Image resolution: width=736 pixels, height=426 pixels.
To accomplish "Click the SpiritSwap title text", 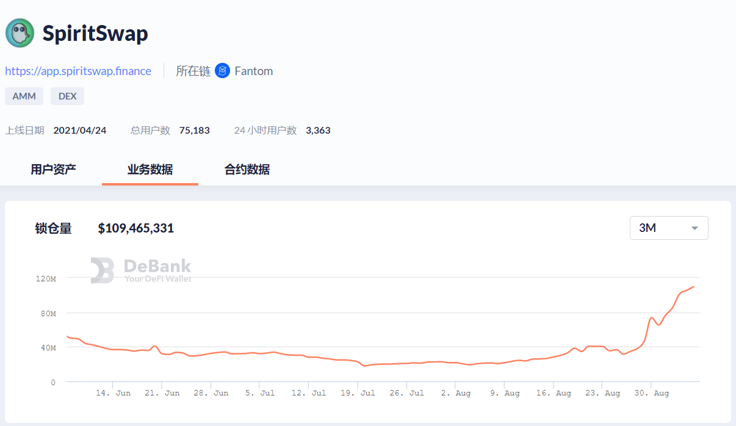I will tap(95, 33).
